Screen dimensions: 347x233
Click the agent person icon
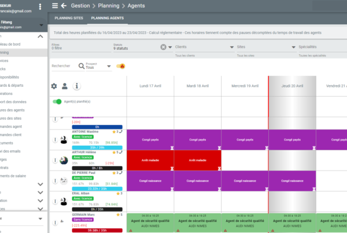click(x=65, y=86)
